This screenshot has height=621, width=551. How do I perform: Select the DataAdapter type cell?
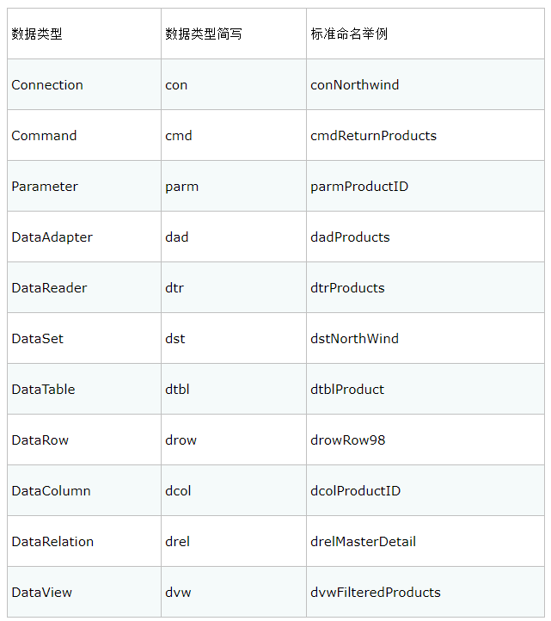(x=52, y=237)
